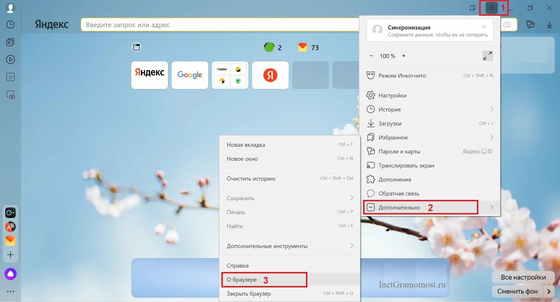Click the tableau window icon above the tiles
This screenshot has width=560, height=302.
136,47
